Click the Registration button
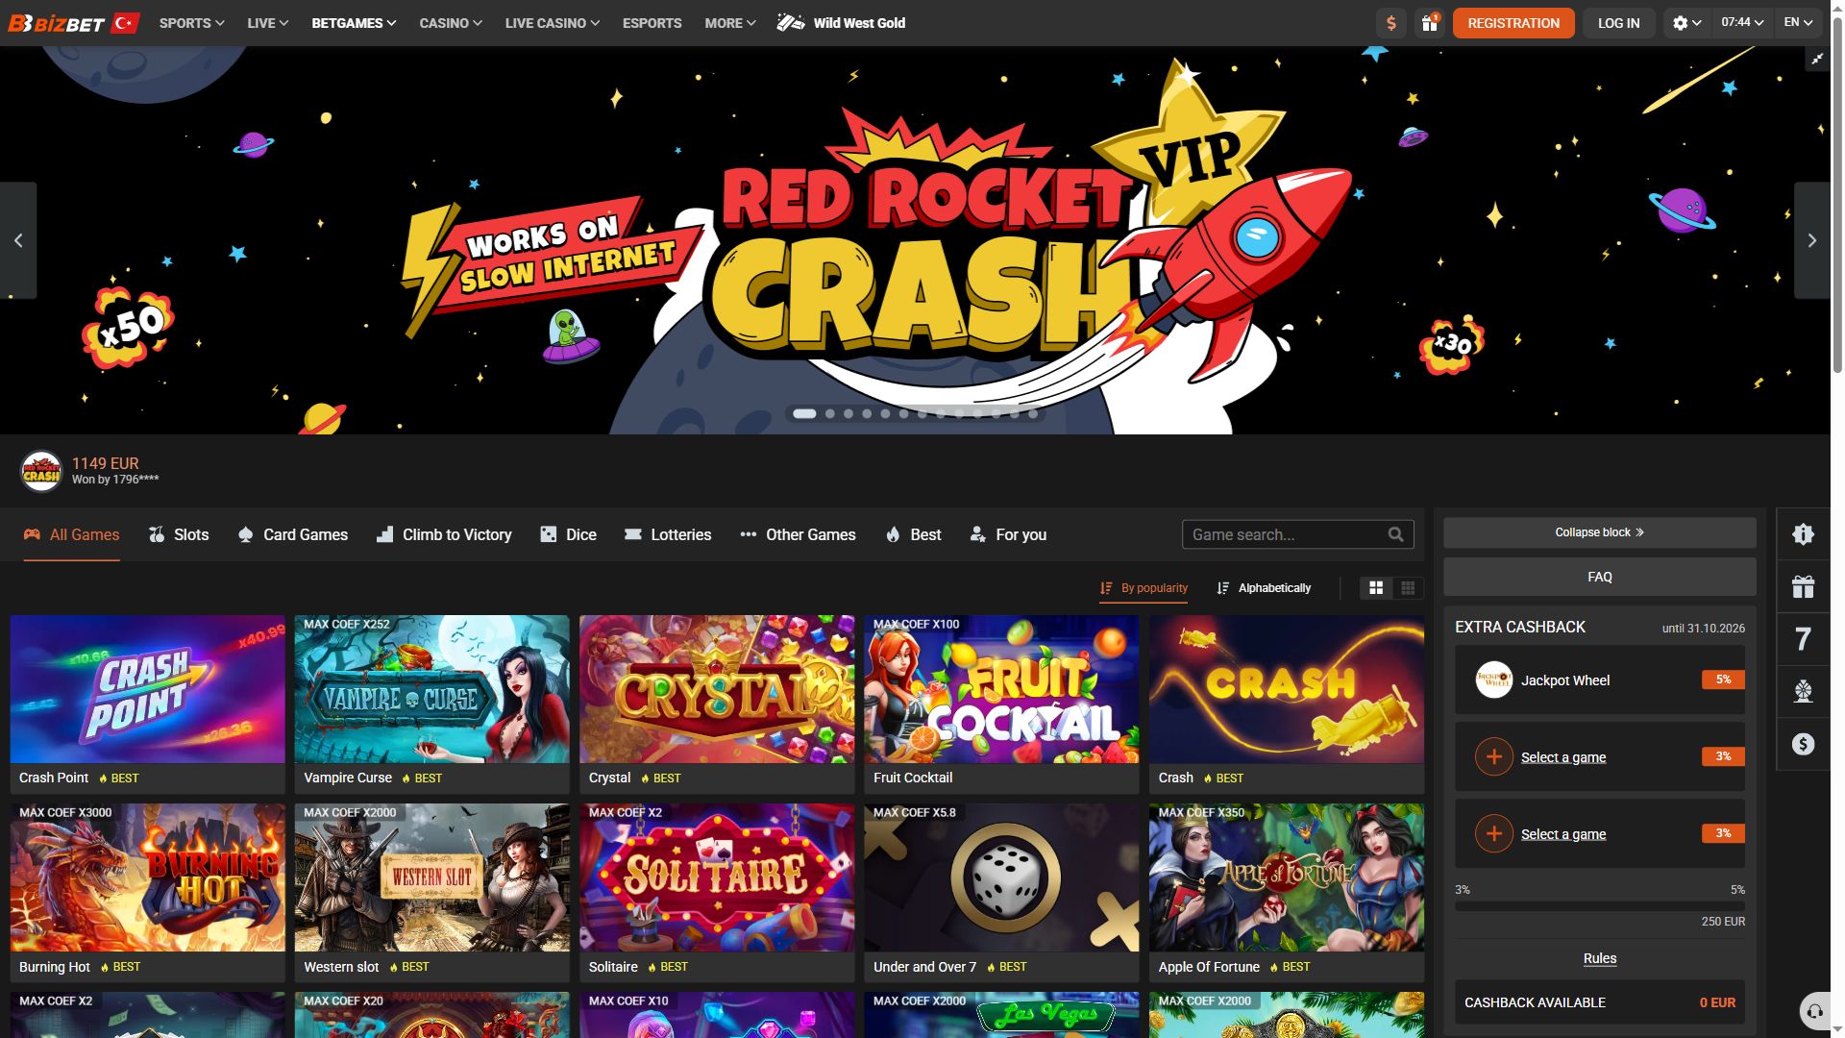Image resolution: width=1845 pixels, height=1038 pixels. (1513, 23)
